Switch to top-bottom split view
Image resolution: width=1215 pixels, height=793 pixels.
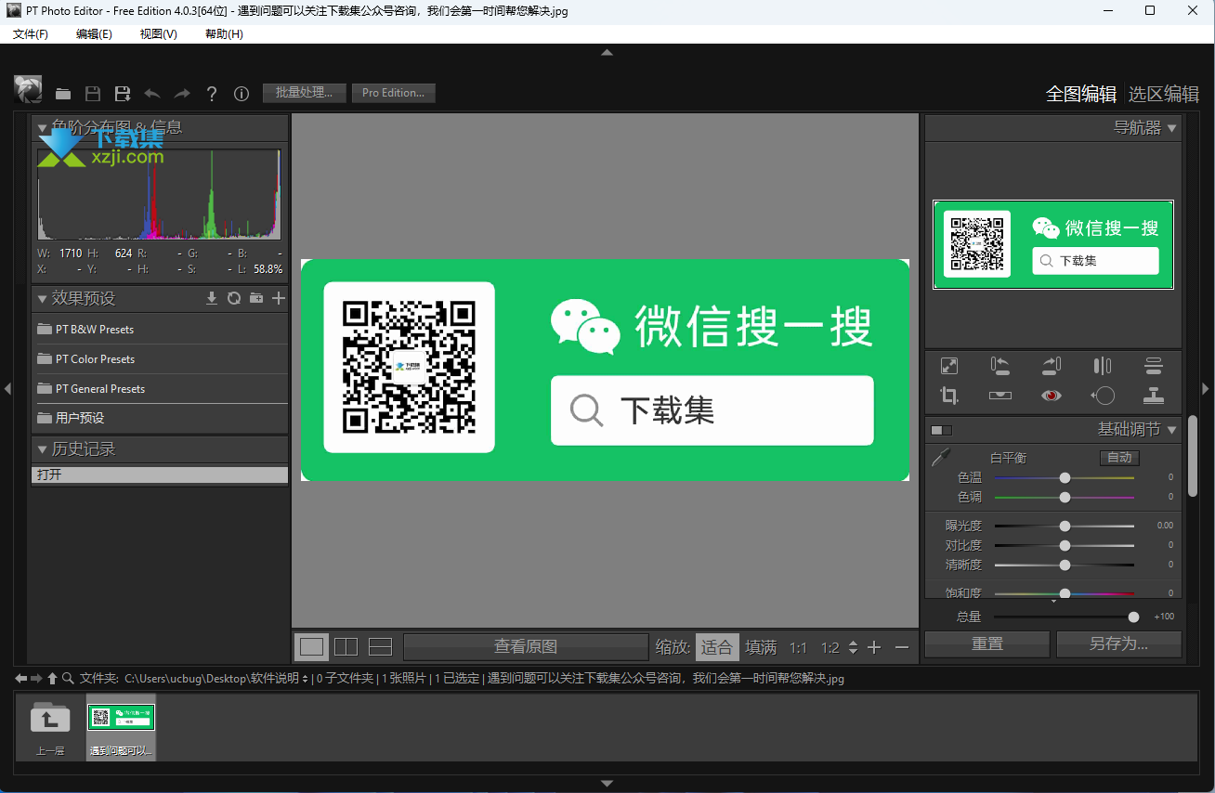[381, 647]
